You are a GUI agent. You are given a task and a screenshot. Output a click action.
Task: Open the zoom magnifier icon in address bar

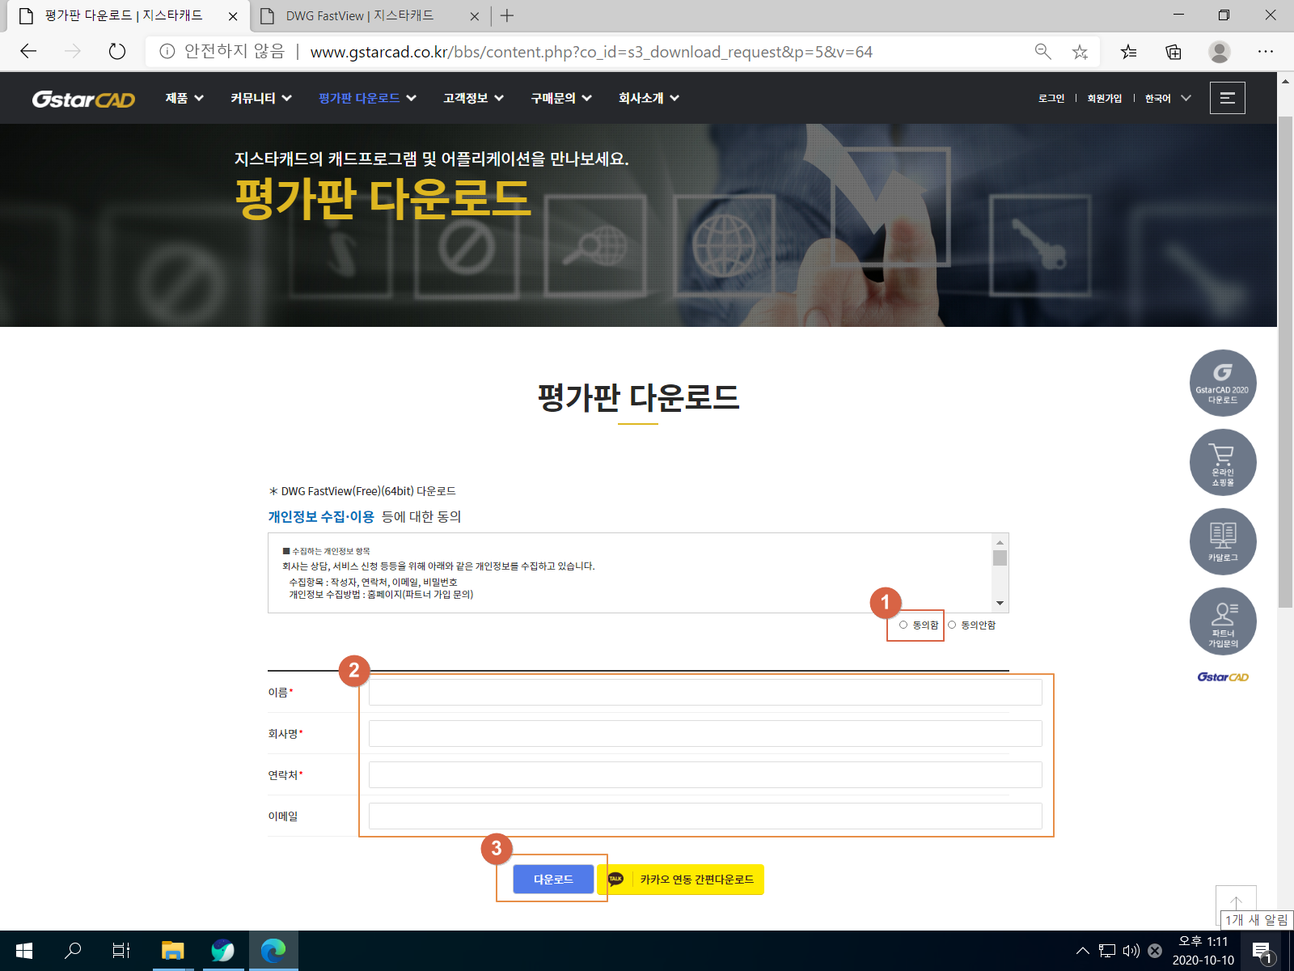click(1042, 52)
